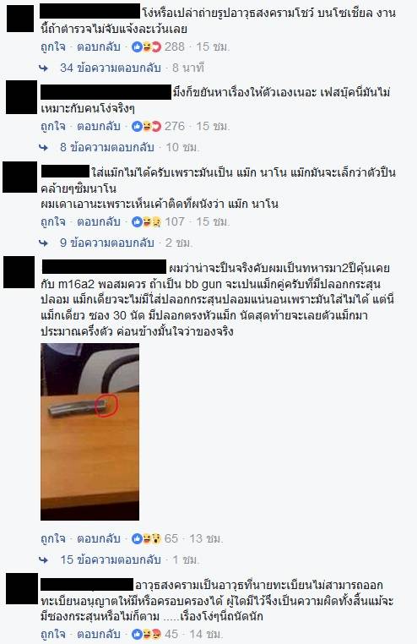Open reaction icons on comment with 288 reactions

(146, 46)
